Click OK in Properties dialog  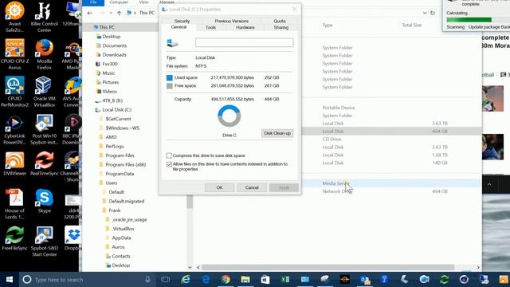click(x=219, y=188)
